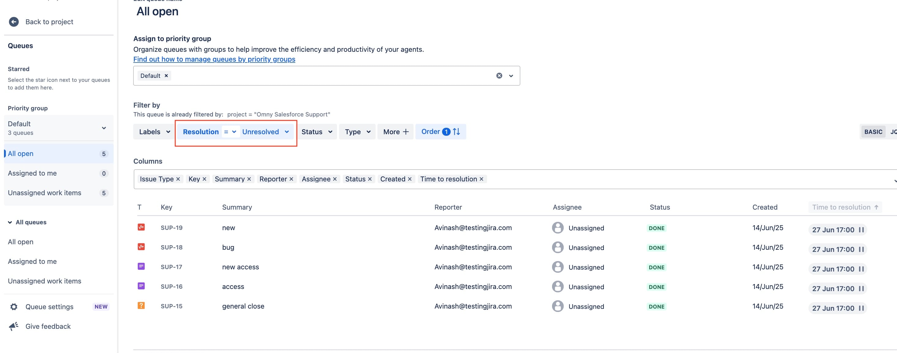Open the Unresolved value dropdown
The height and width of the screenshot is (353, 897).
tap(266, 131)
